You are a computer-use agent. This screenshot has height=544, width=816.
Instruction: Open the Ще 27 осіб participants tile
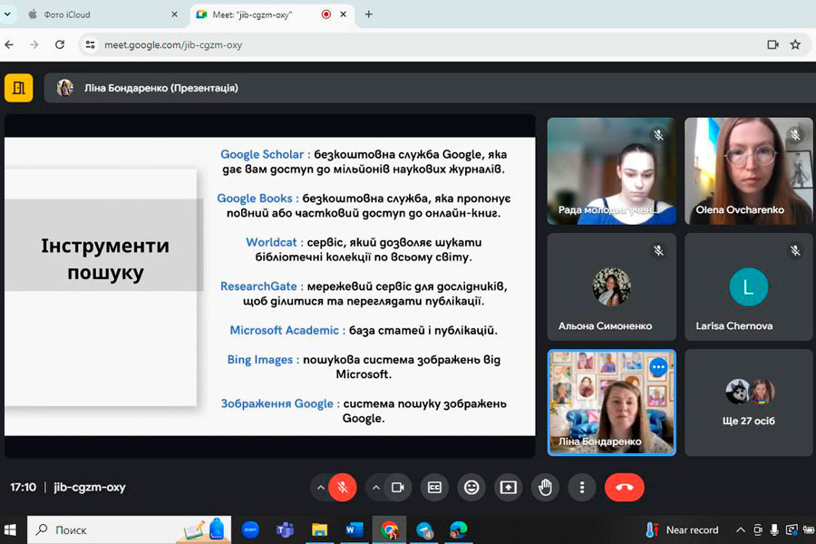pyautogui.click(x=748, y=403)
